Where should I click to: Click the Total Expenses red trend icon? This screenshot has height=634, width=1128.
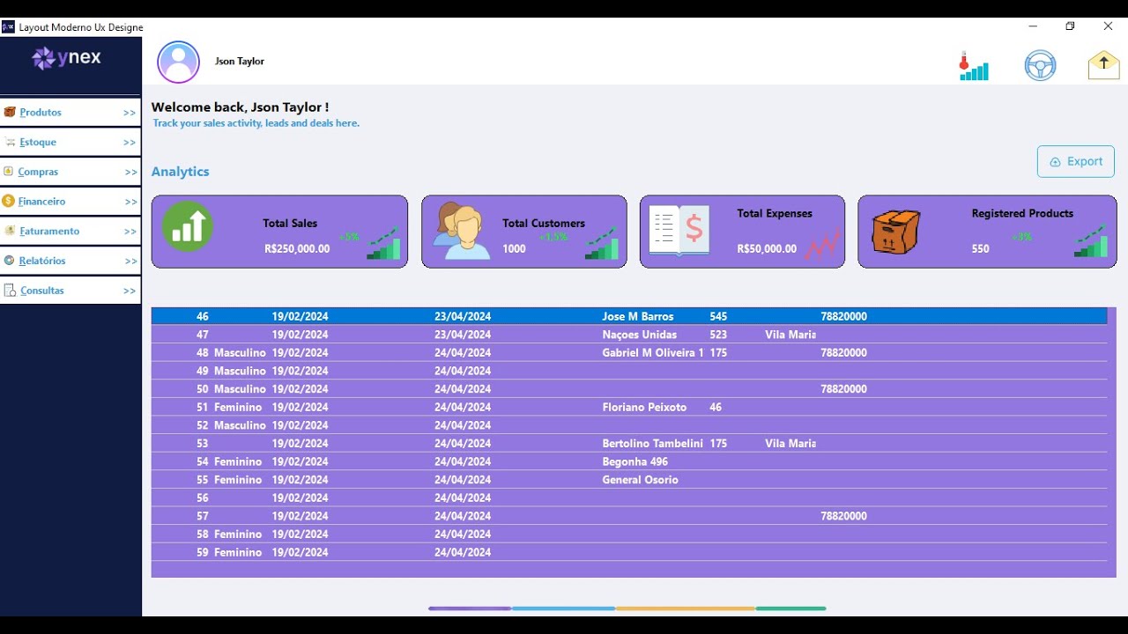click(x=821, y=243)
